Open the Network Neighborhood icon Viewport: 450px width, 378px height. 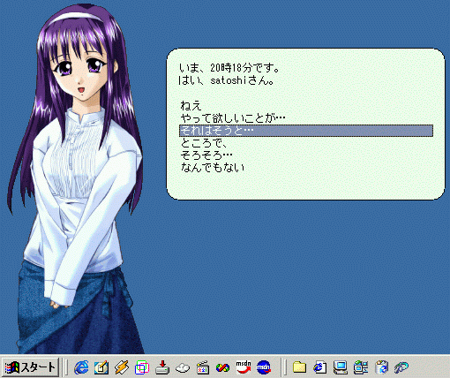(x=361, y=367)
